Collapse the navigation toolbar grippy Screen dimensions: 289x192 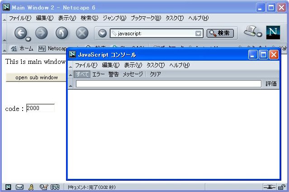[x=5, y=33]
